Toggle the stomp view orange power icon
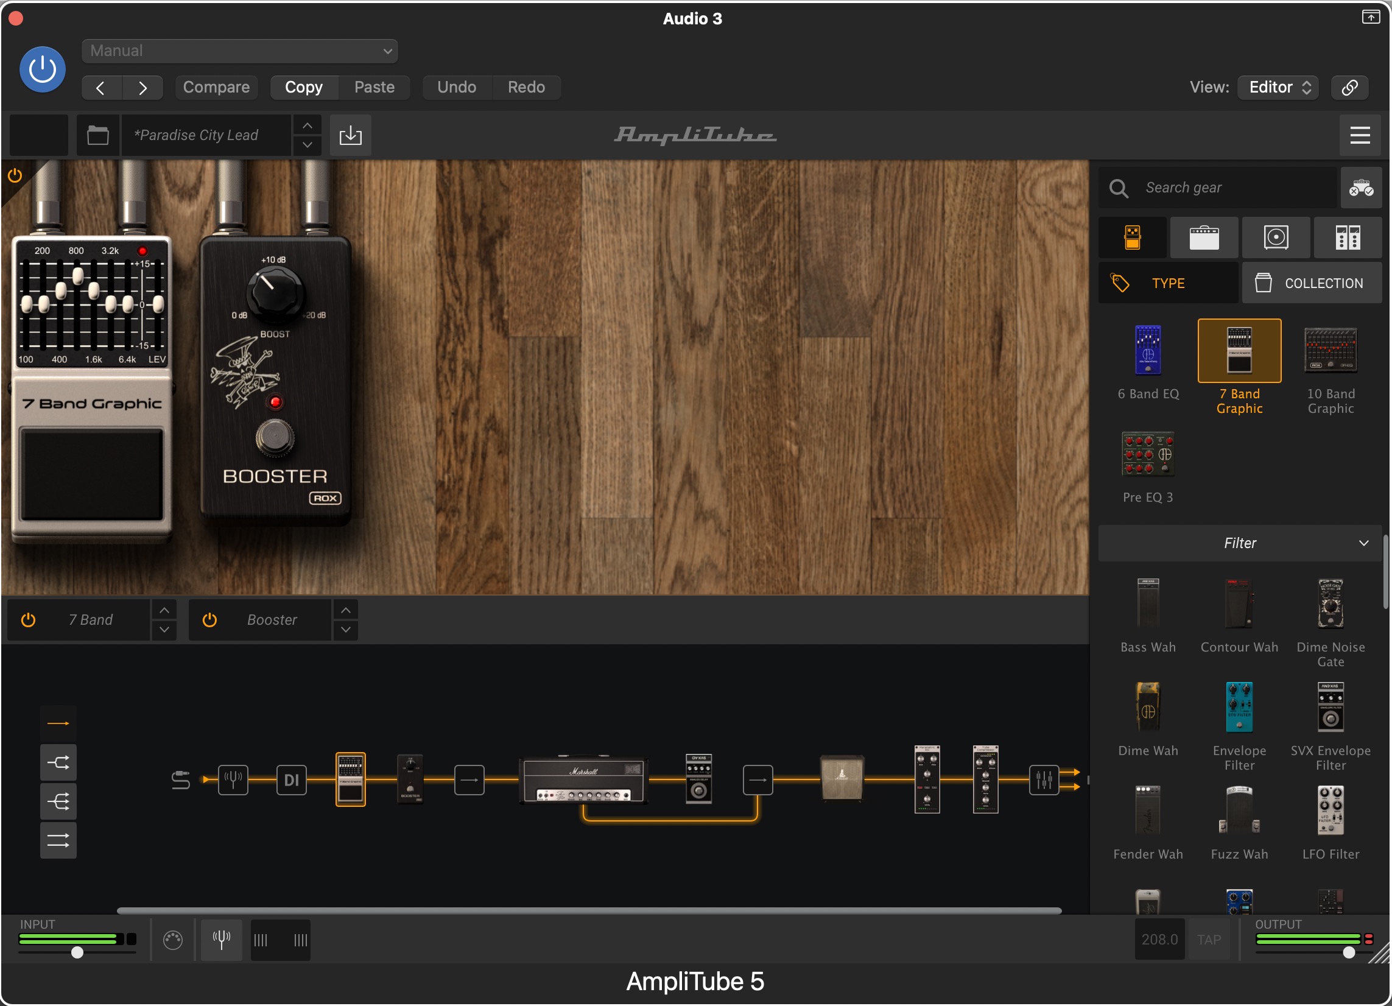 (x=15, y=176)
